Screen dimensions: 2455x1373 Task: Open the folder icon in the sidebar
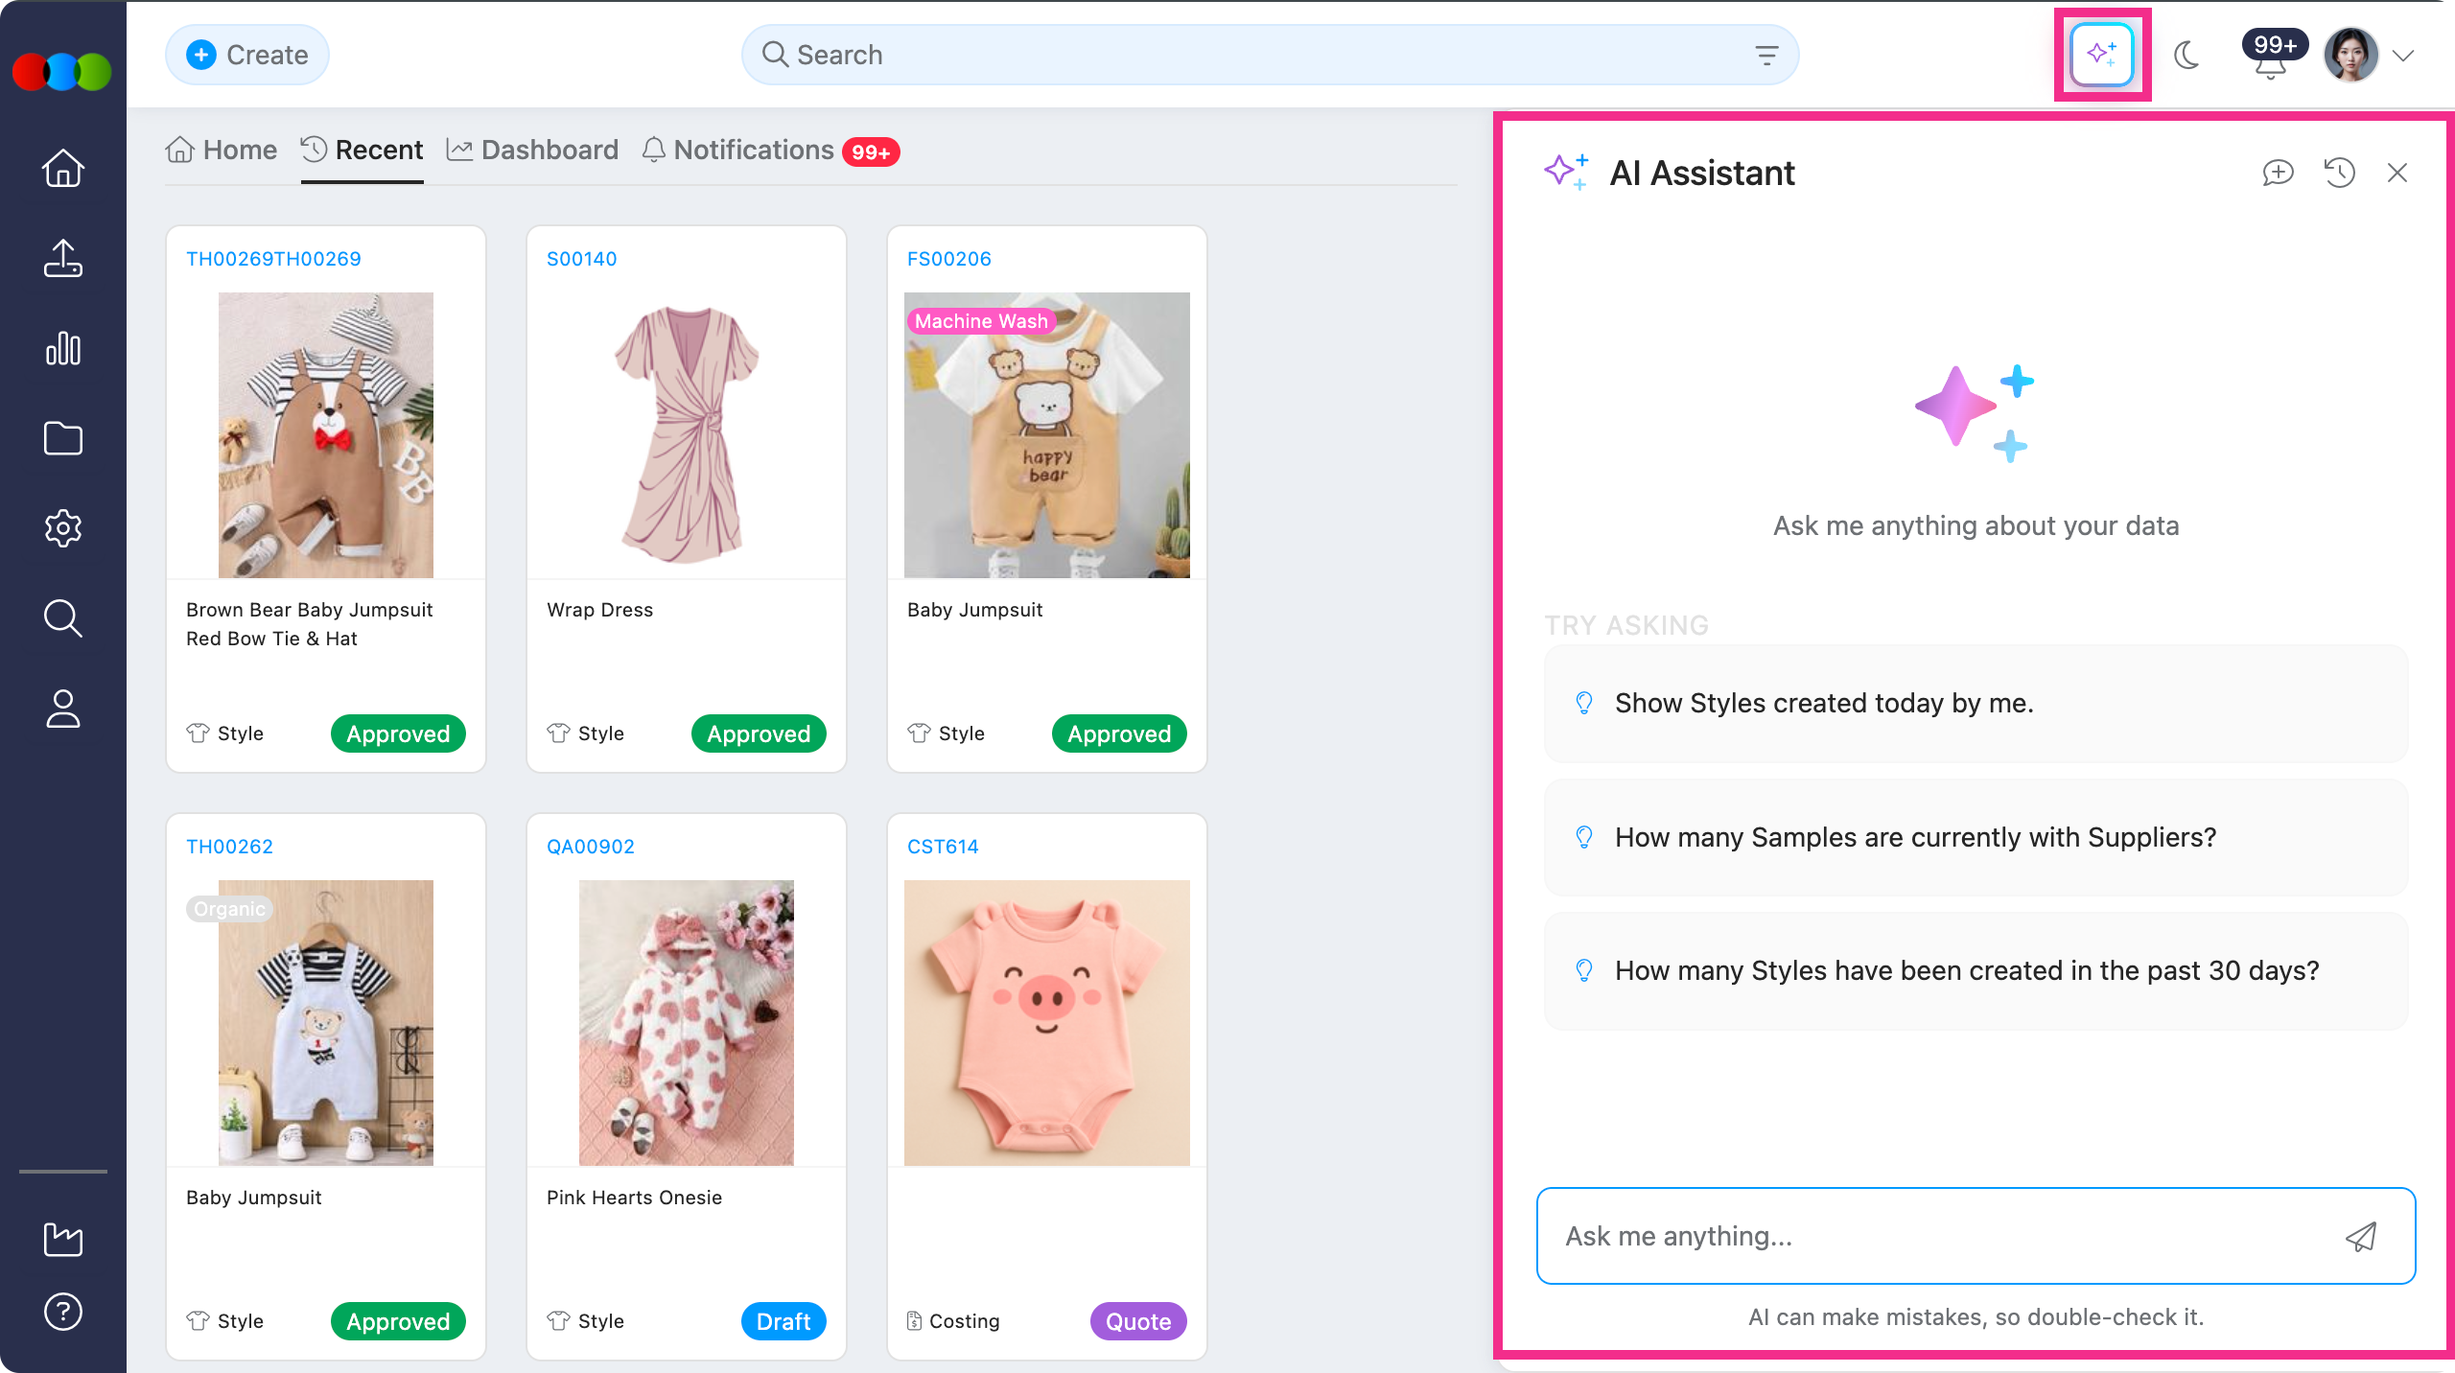tap(63, 438)
